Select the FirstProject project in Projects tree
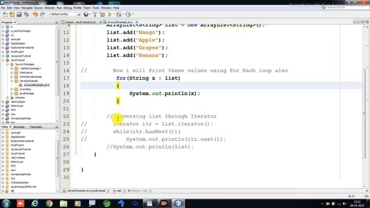 click(x=17, y=51)
